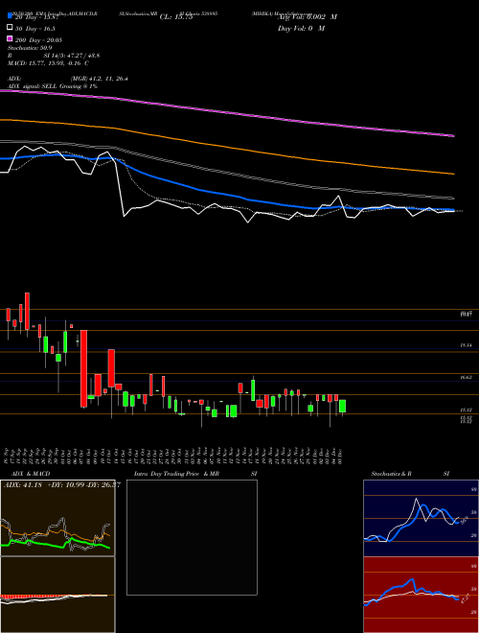Click the 'ADX: 41.18 +DY: 10.99 -DY: 26.37' readout
The image size is (479, 633).
pos(61,484)
